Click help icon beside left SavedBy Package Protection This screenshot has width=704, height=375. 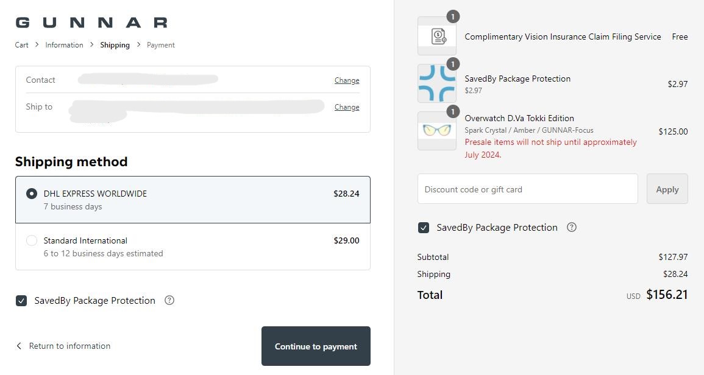[x=169, y=300]
